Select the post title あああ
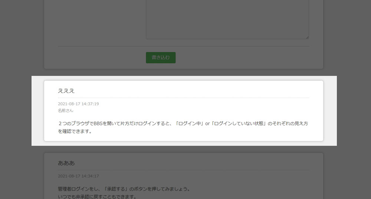The width and height of the screenshot is (371, 199). (x=66, y=163)
